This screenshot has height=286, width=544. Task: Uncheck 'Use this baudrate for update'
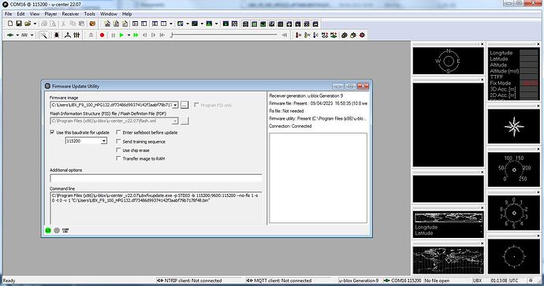click(x=52, y=132)
